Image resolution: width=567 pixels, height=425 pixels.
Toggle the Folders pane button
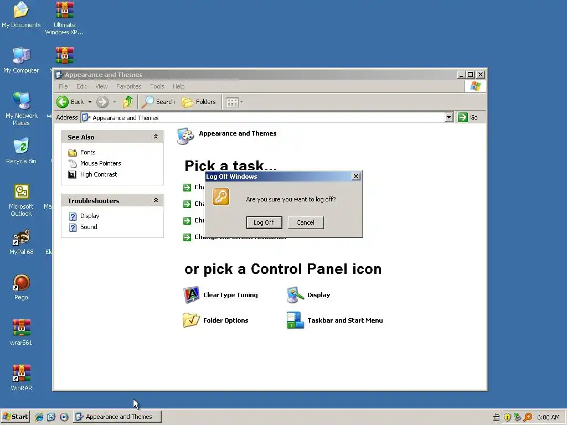pos(199,102)
